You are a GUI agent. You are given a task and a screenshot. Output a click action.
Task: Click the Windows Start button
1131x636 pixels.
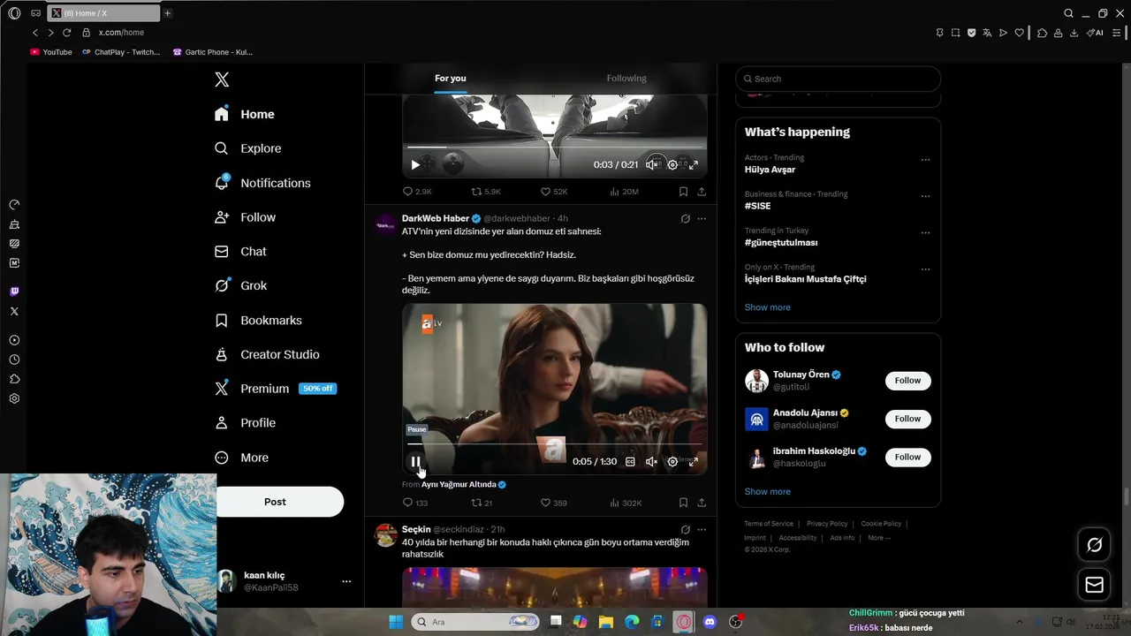(396, 622)
